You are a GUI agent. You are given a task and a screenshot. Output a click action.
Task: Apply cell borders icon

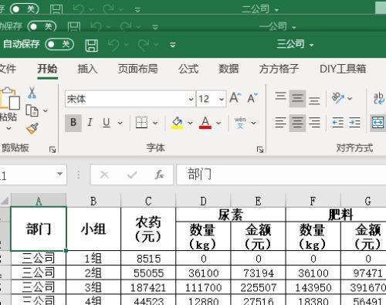(141, 123)
